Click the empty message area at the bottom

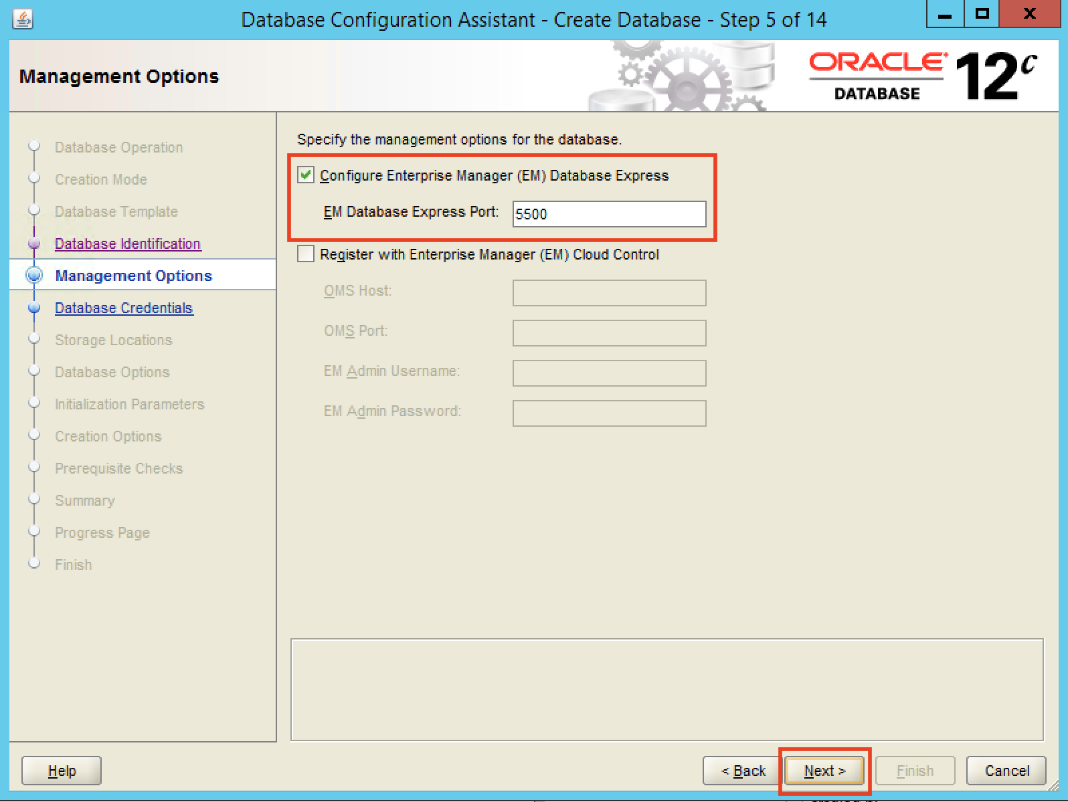667,690
